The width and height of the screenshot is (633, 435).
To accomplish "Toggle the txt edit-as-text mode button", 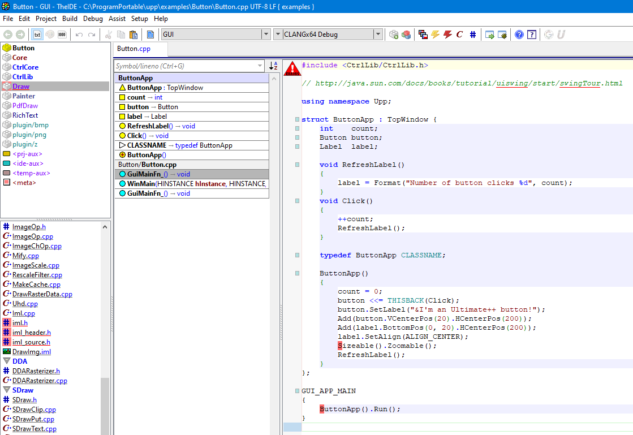I will 37,35.
